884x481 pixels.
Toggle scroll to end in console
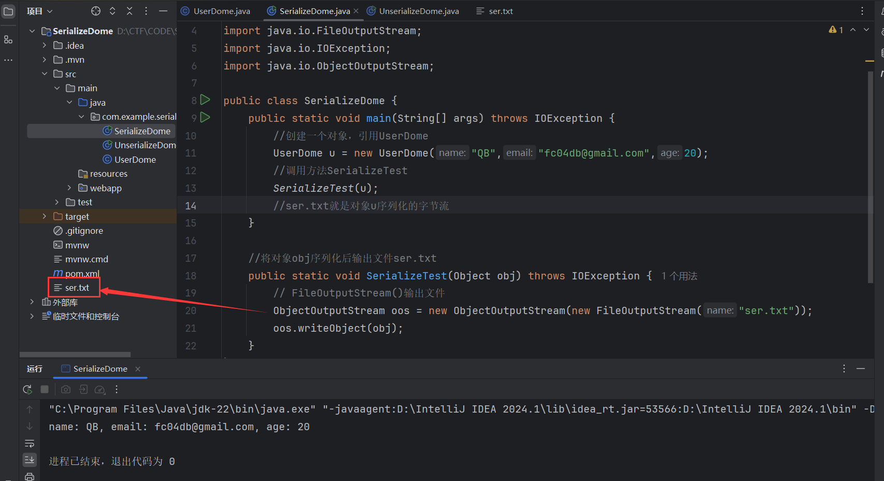[x=30, y=460]
